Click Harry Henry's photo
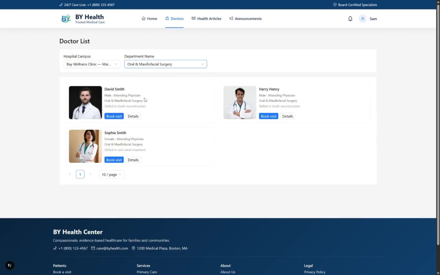This screenshot has height=275, width=440. (240, 103)
